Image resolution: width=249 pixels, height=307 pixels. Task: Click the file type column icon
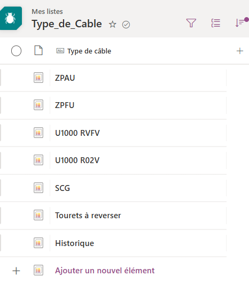(x=38, y=50)
